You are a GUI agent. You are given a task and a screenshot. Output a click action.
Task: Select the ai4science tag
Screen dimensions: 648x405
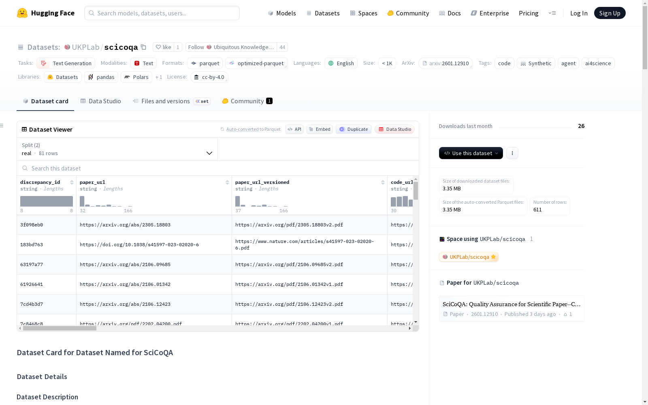pos(598,63)
